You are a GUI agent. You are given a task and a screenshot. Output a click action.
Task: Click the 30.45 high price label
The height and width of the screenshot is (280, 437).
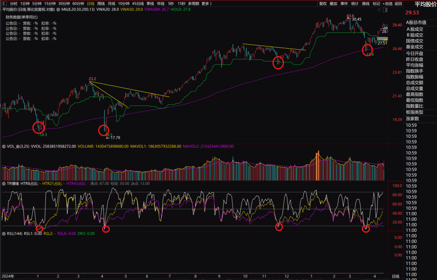pos(356,19)
